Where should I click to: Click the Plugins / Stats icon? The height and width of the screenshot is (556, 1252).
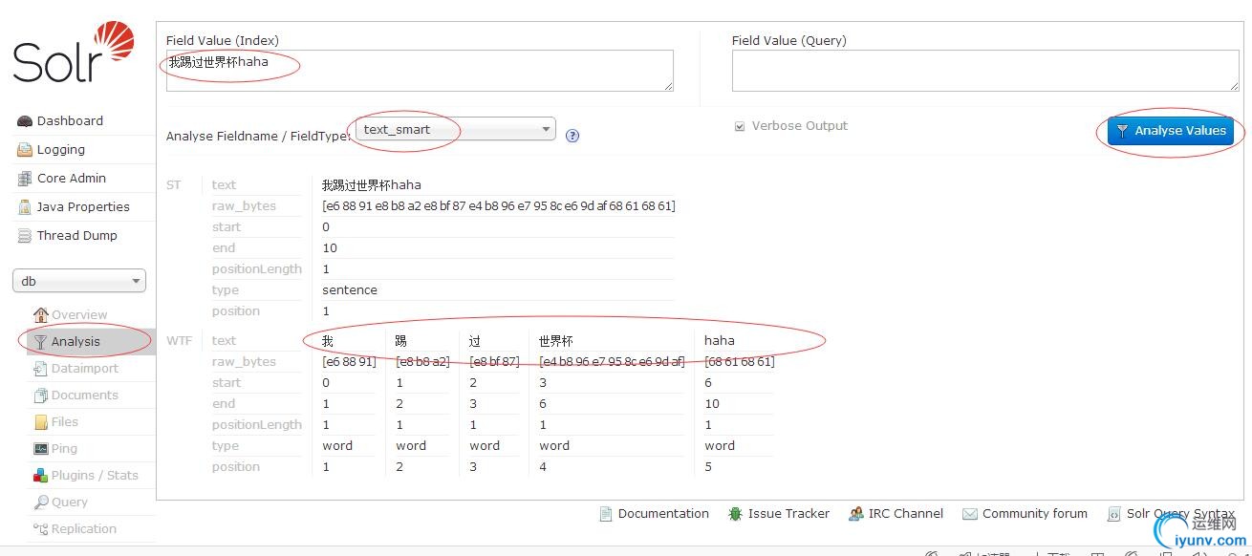(x=40, y=476)
